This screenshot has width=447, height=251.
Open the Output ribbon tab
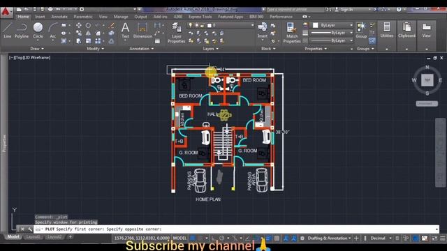click(140, 17)
